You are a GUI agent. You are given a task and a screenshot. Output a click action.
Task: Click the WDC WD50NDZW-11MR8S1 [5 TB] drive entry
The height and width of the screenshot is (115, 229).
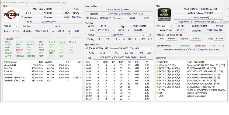pos(204,74)
